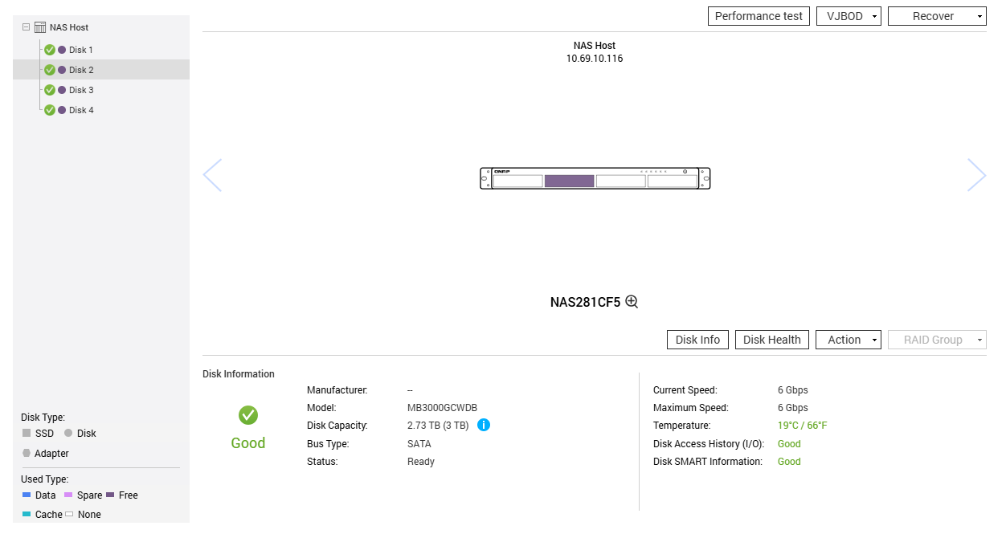
Task: Click the green Good status checkmark icon
Action: (247, 416)
